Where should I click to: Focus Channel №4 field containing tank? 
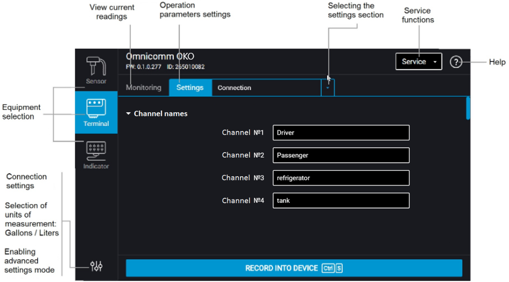341,200
